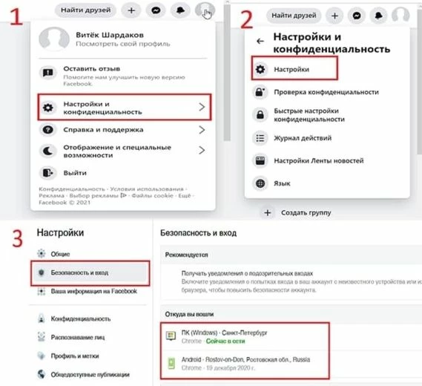Open Витёк Шардаков profile avatar
The width and height of the screenshot is (422, 386).
pyautogui.click(x=54, y=39)
